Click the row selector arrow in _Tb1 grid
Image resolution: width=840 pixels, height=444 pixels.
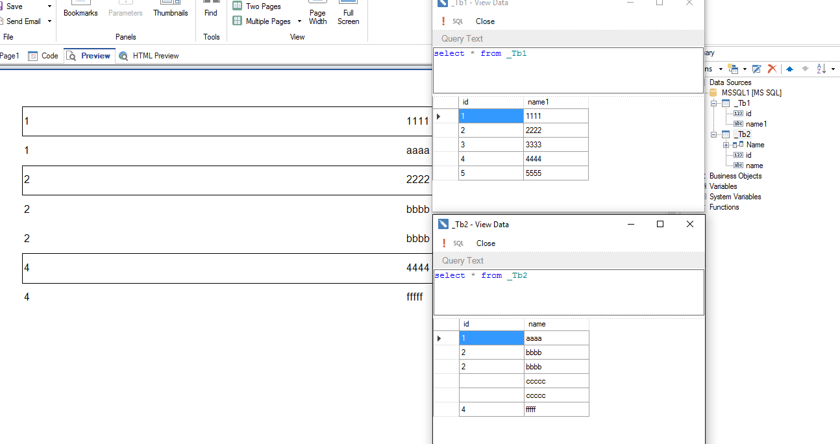439,116
